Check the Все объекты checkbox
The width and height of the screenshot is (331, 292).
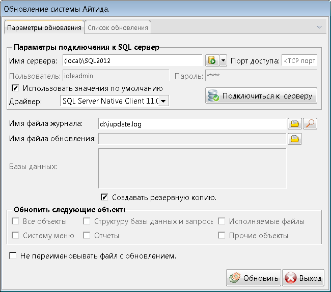point(15,221)
